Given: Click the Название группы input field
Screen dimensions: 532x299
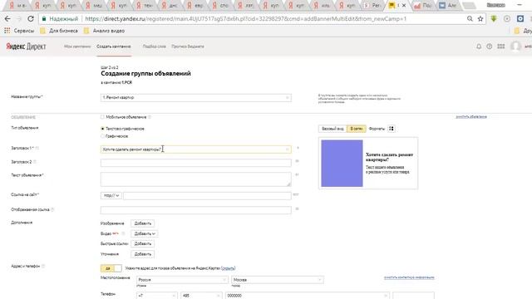Looking at the screenshot, I should click(196, 98).
